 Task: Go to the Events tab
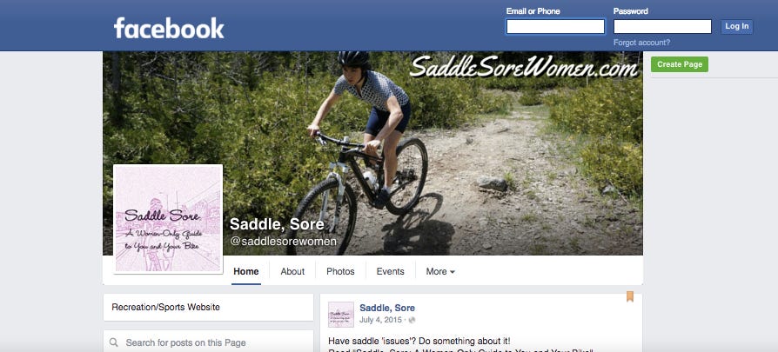click(x=390, y=271)
